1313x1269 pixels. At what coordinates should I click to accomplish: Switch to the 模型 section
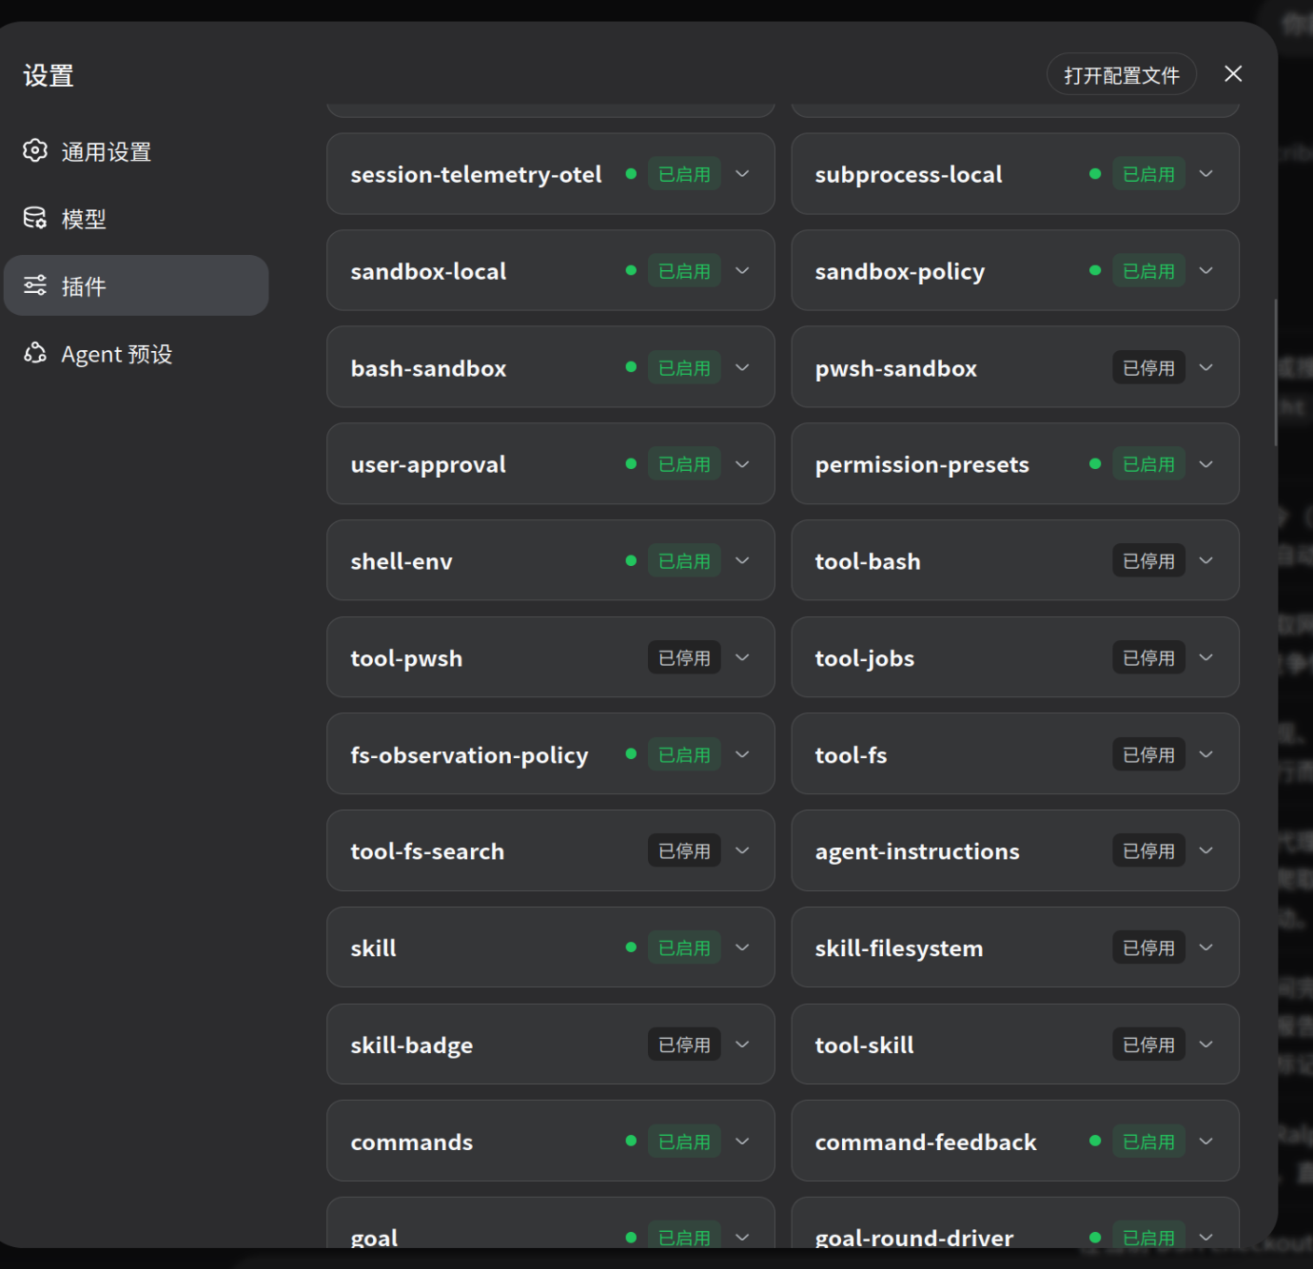(x=136, y=219)
